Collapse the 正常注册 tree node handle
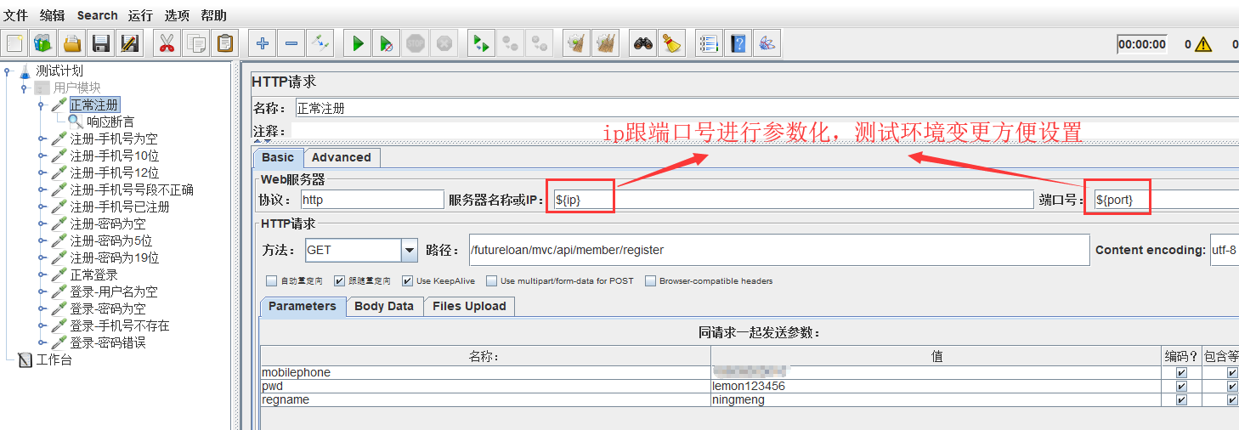The width and height of the screenshot is (1239, 430). point(41,105)
